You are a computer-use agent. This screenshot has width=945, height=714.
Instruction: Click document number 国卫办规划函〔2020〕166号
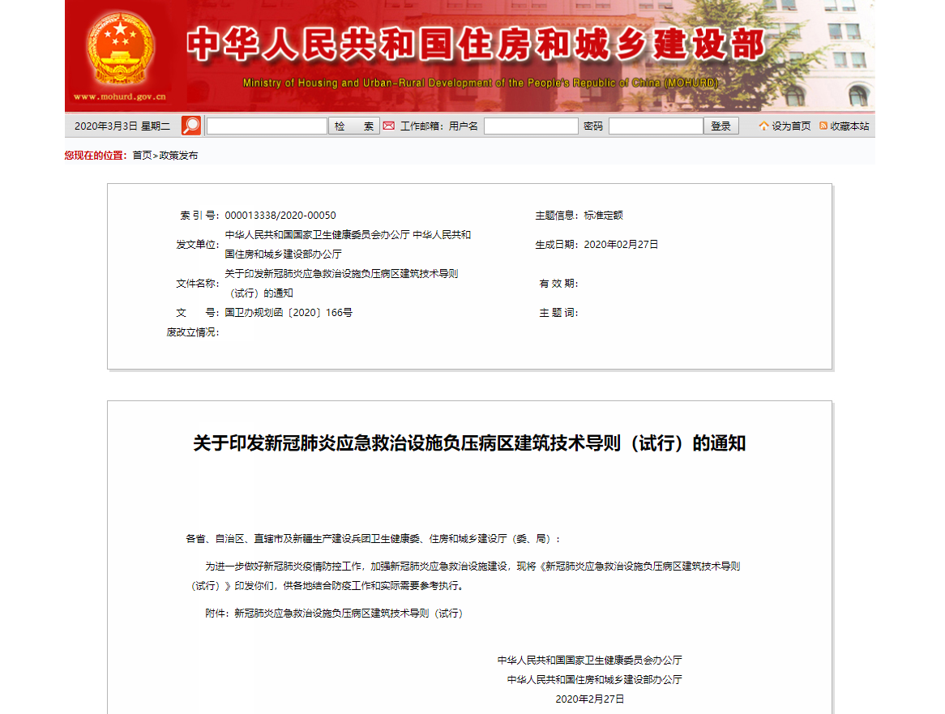pyautogui.click(x=289, y=312)
